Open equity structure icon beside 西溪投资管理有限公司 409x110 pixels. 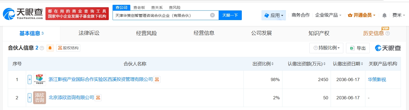157,79
